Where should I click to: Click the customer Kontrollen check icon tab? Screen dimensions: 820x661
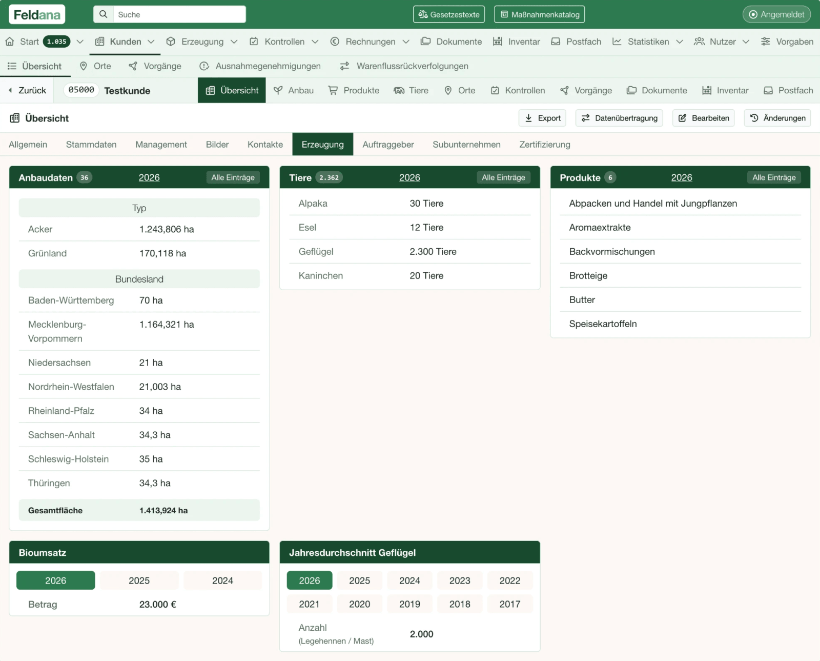(x=495, y=90)
